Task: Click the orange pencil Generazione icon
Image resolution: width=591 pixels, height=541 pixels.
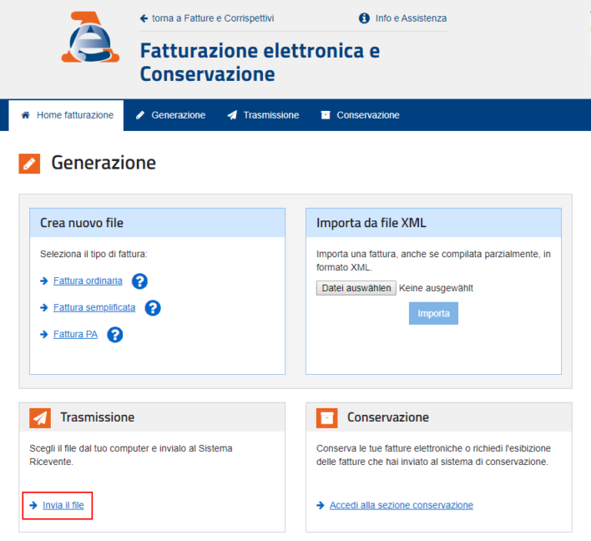Action: point(29,164)
